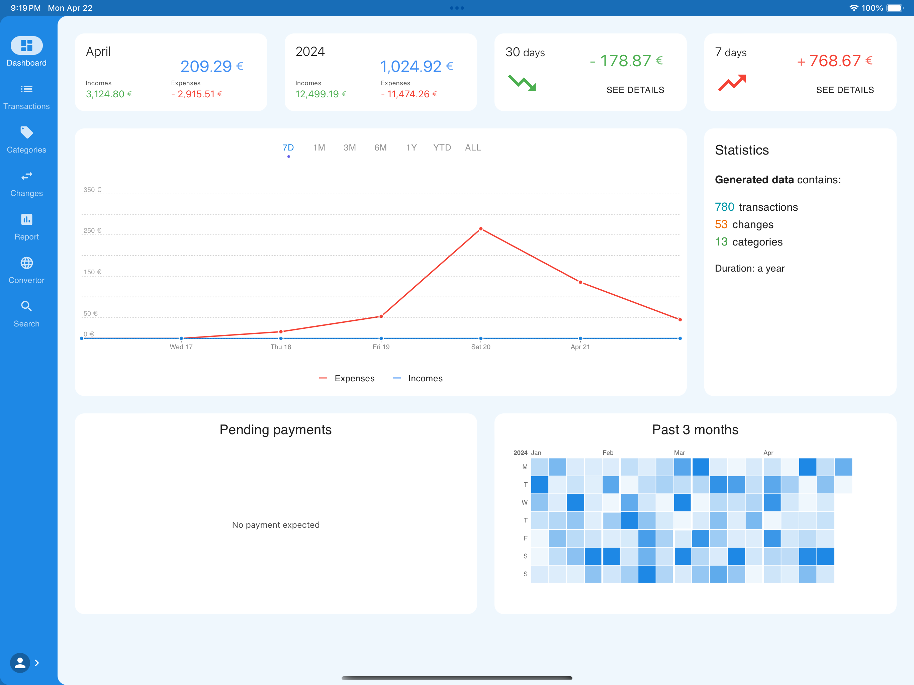Select the ALL chart range
The width and height of the screenshot is (914, 685).
tap(473, 148)
